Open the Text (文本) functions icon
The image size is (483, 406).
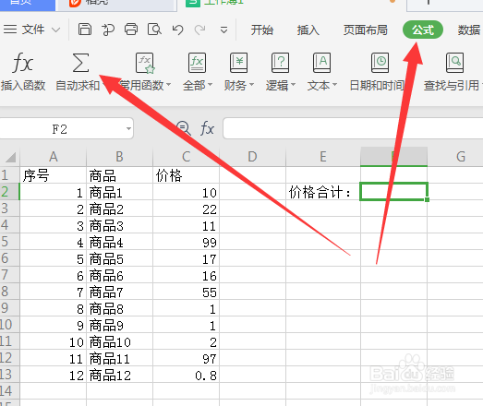point(321,63)
